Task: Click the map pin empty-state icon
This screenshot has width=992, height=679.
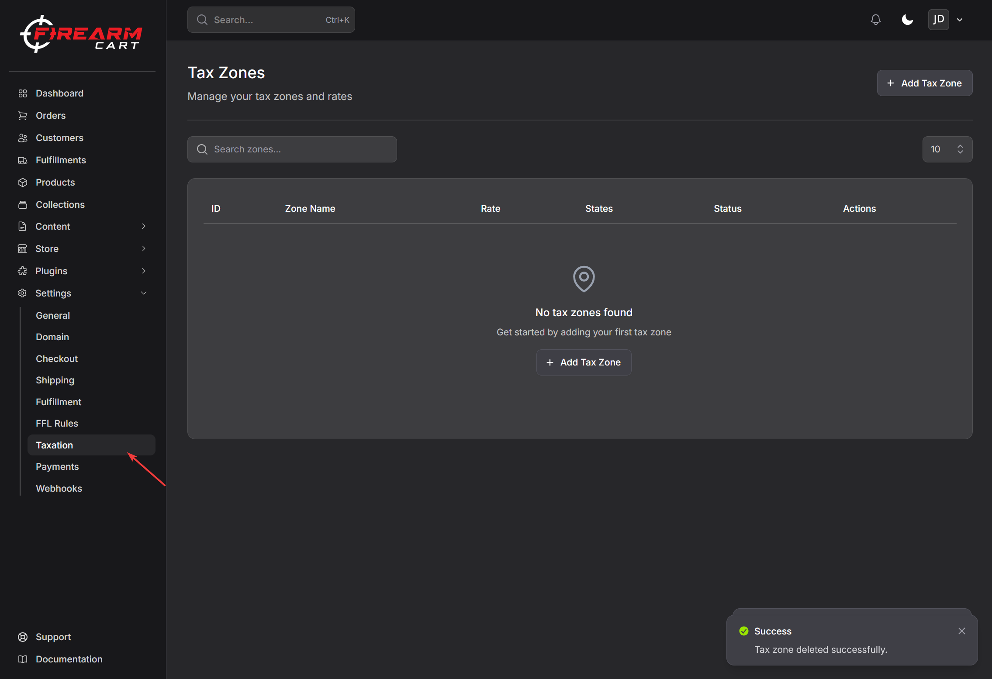Action: (584, 279)
